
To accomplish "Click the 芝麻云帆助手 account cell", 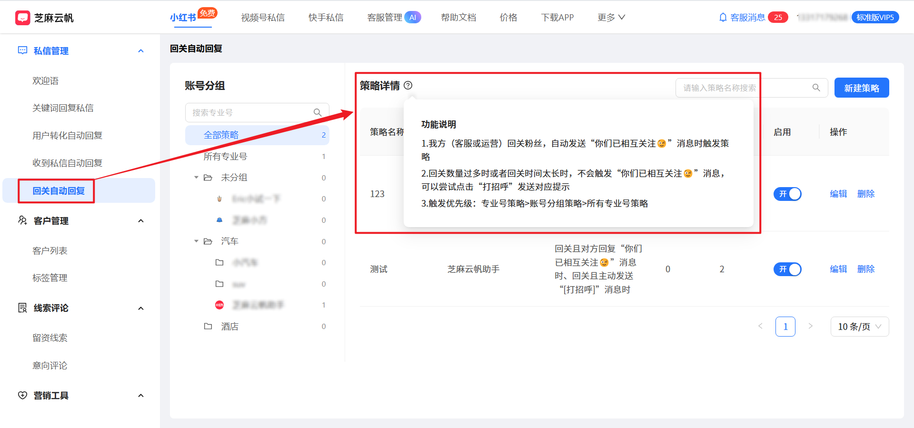I will click(x=474, y=269).
